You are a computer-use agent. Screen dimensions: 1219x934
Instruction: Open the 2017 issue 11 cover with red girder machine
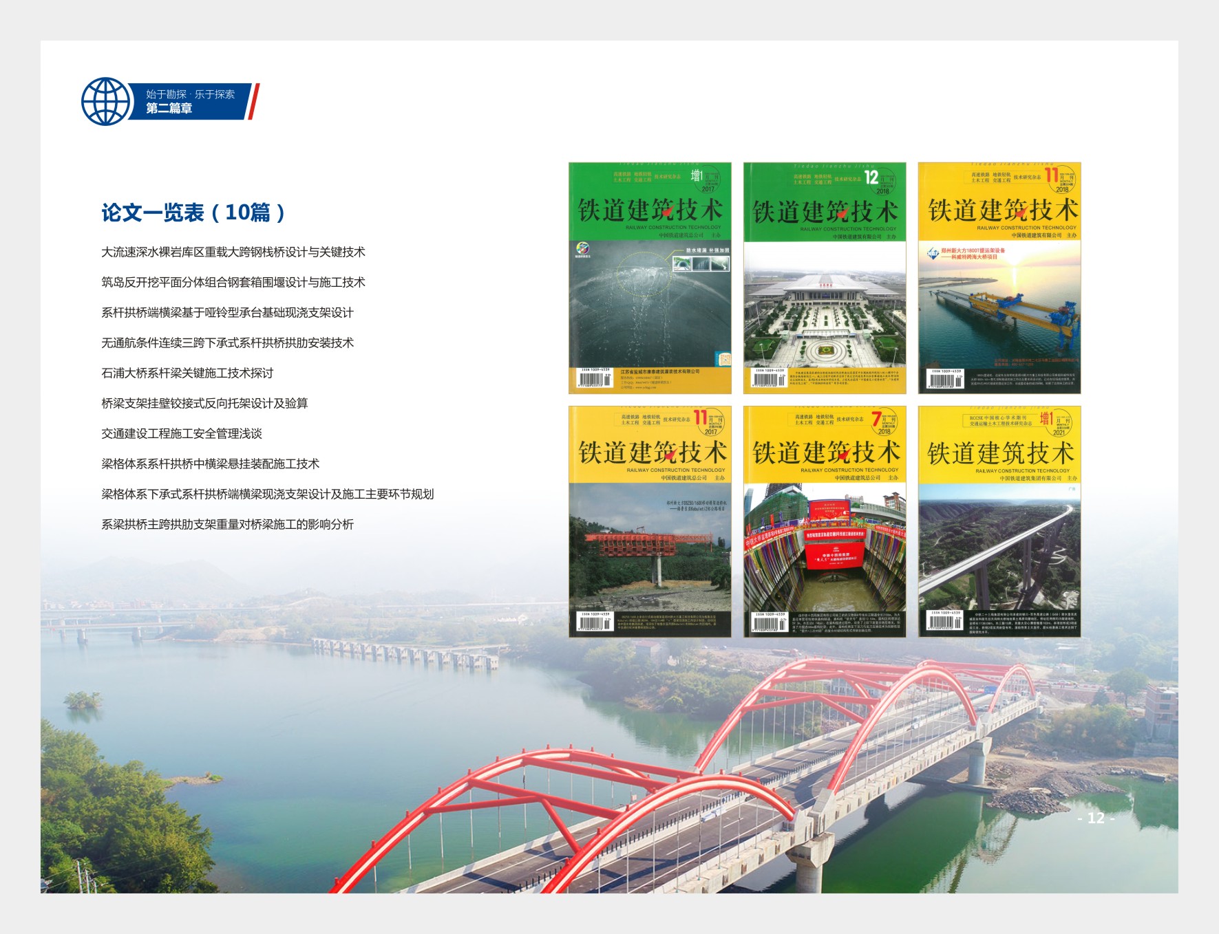pos(650,521)
